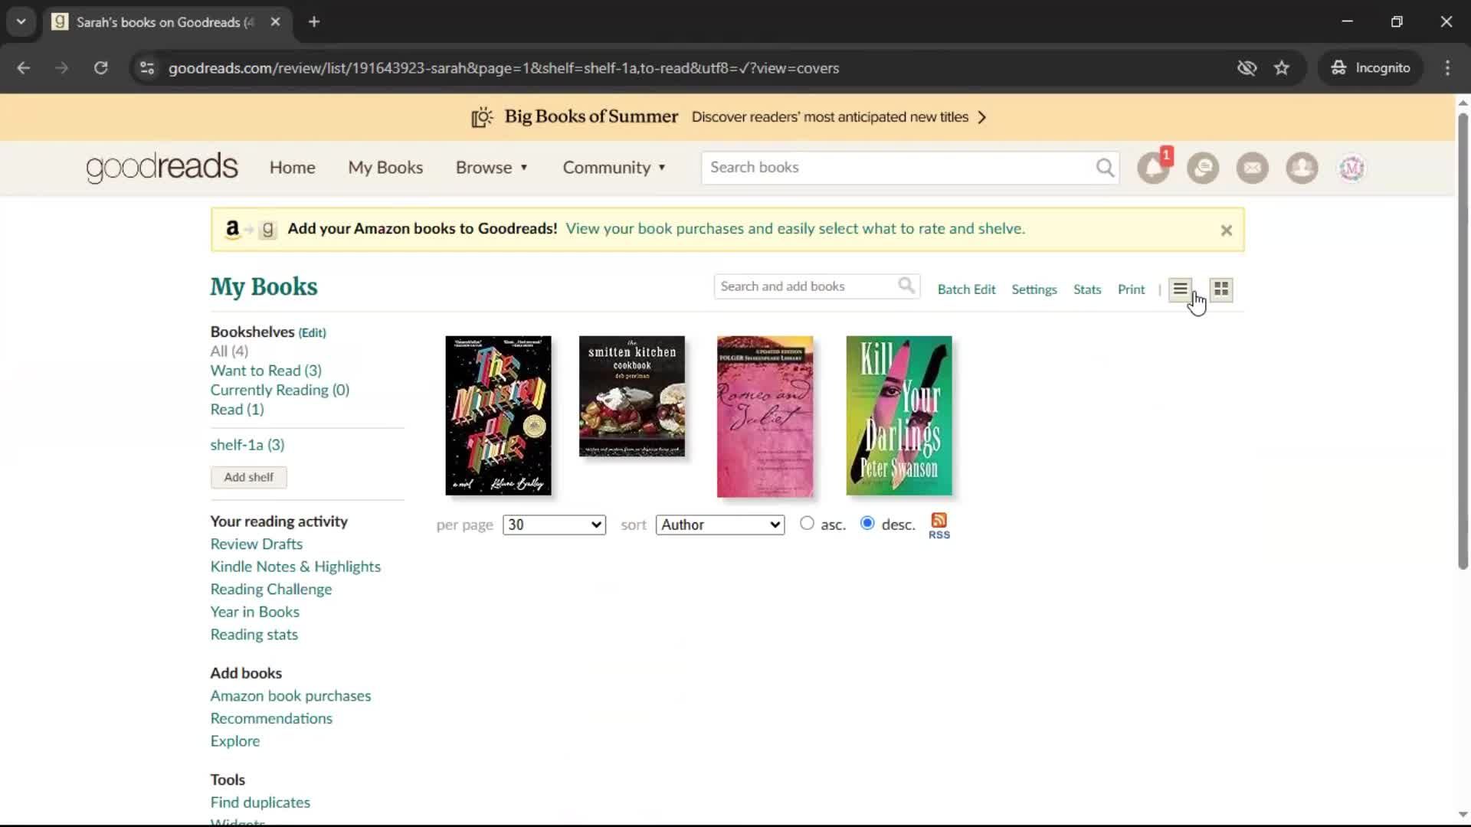Image resolution: width=1471 pixels, height=827 pixels.
Task: Open Romeo and Juliet cover
Action: click(765, 417)
